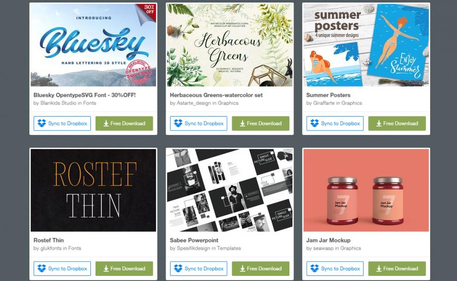The image size is (457, 281).
Task: Open the Jam Jar Mockup preview image
Action: tap(366, 190)
